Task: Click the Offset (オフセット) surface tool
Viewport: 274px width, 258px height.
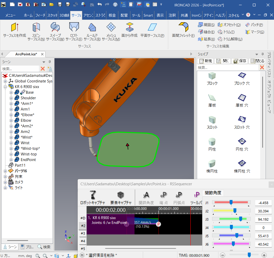Action: [x=229, y=25]
